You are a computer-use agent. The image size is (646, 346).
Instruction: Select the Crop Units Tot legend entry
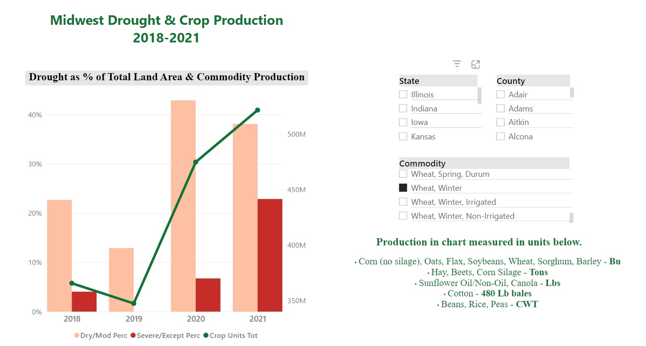point(232,335)
